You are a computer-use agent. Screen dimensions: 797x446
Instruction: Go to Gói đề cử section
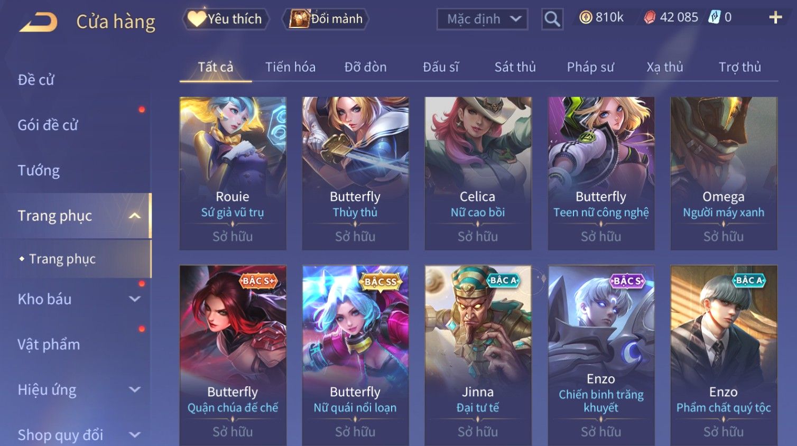[x=48, y=125]
